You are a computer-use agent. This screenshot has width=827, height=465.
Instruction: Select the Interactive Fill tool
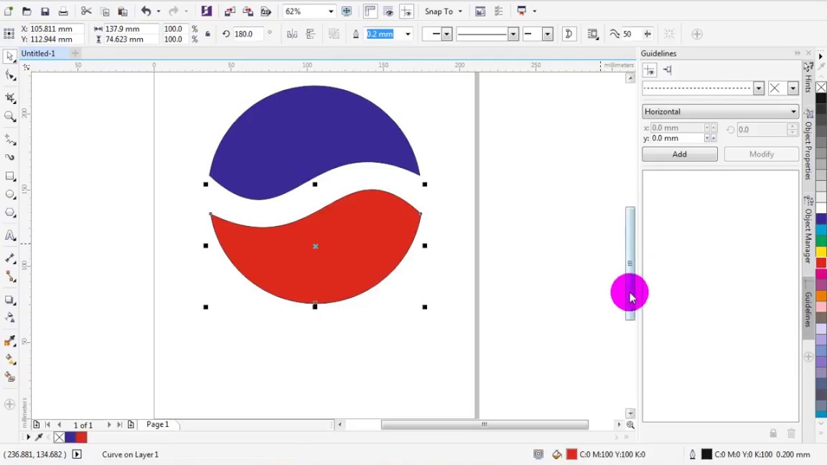pos(10,359)
